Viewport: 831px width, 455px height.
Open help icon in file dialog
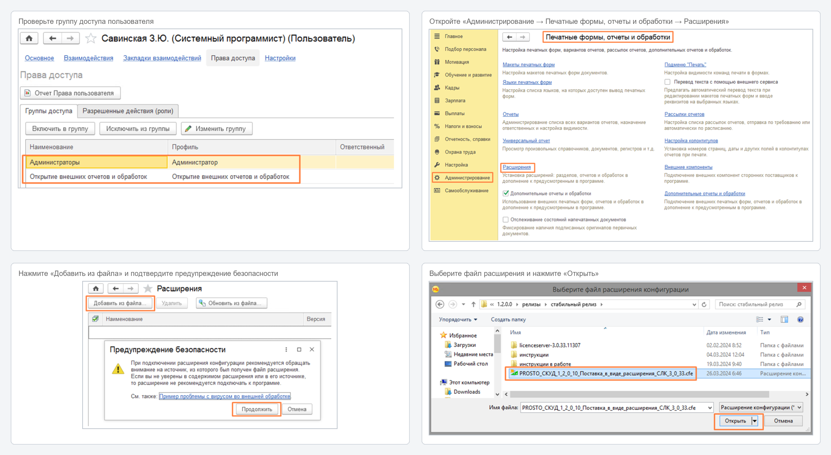800,319
